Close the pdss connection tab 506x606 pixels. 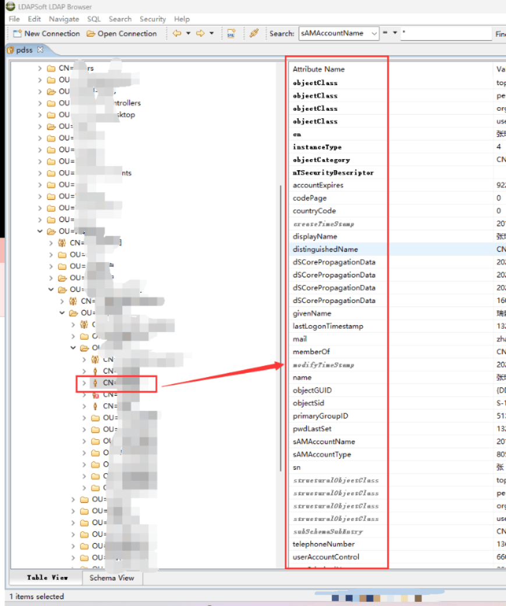(x=40, y=50)
